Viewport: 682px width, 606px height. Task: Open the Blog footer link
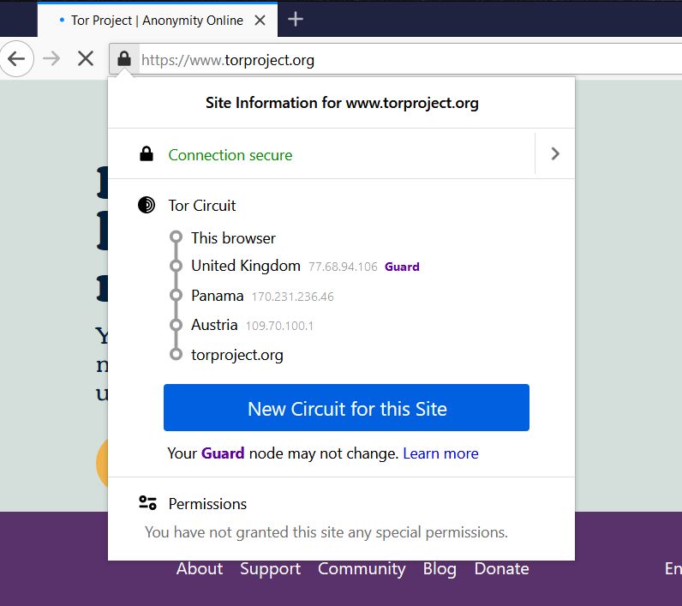(440, 568)
